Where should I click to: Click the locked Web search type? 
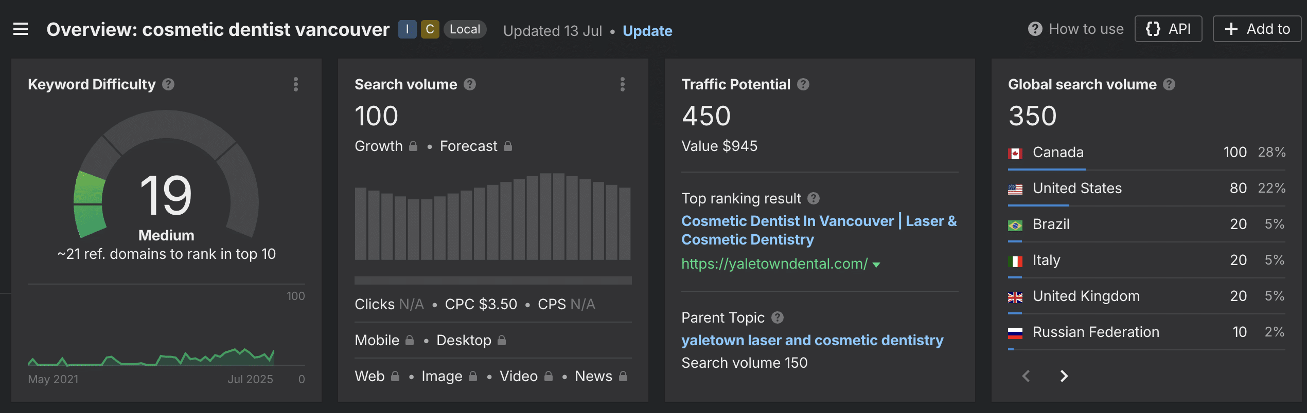click(x=377, y=376)
